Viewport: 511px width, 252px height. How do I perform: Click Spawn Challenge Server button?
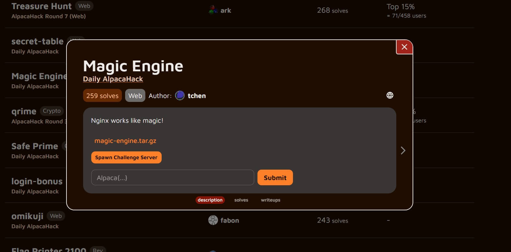click(x=126, y=157)
